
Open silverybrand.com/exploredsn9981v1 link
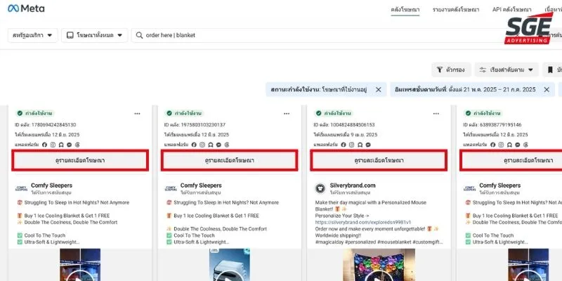(x=363, y=222)
